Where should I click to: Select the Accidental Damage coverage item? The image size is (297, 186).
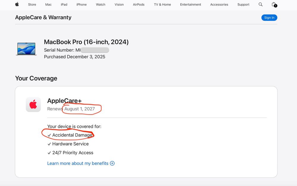pyautogui.click(x=70, y=135)
